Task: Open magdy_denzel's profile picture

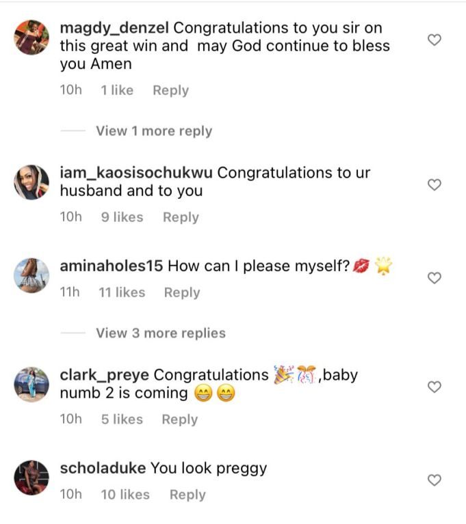Action: click(x=31, y=37)
